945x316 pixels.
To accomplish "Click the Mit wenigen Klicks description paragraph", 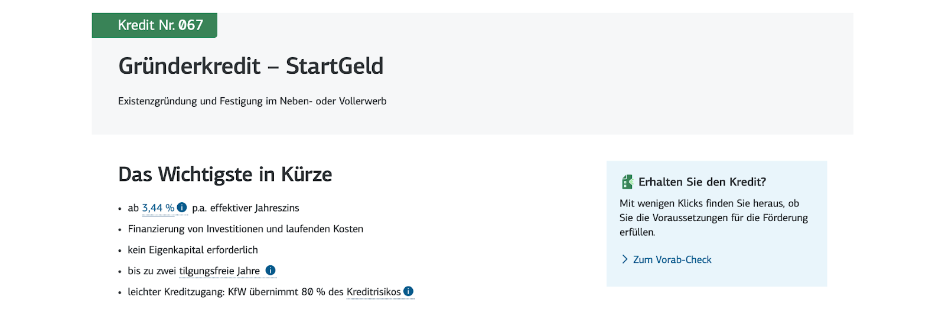I will point(713,218).
